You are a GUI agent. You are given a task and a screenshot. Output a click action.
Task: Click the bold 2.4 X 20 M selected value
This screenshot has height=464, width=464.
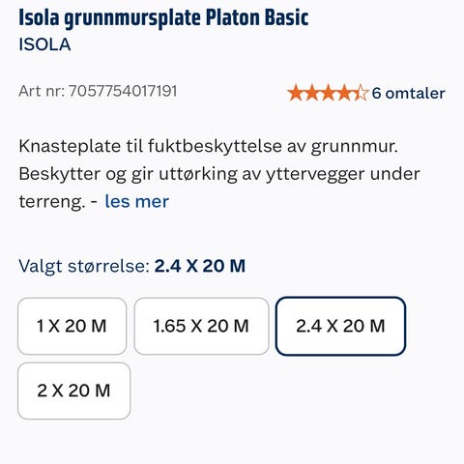click(200, 266)
